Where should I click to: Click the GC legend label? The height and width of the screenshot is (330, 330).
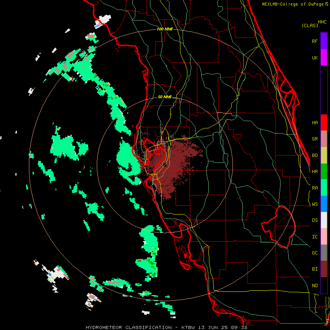[315, 253]
